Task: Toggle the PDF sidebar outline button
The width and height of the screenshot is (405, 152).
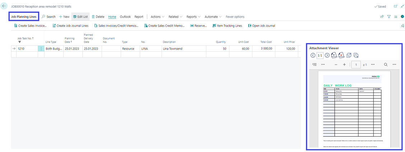Action: coord(315,65)
